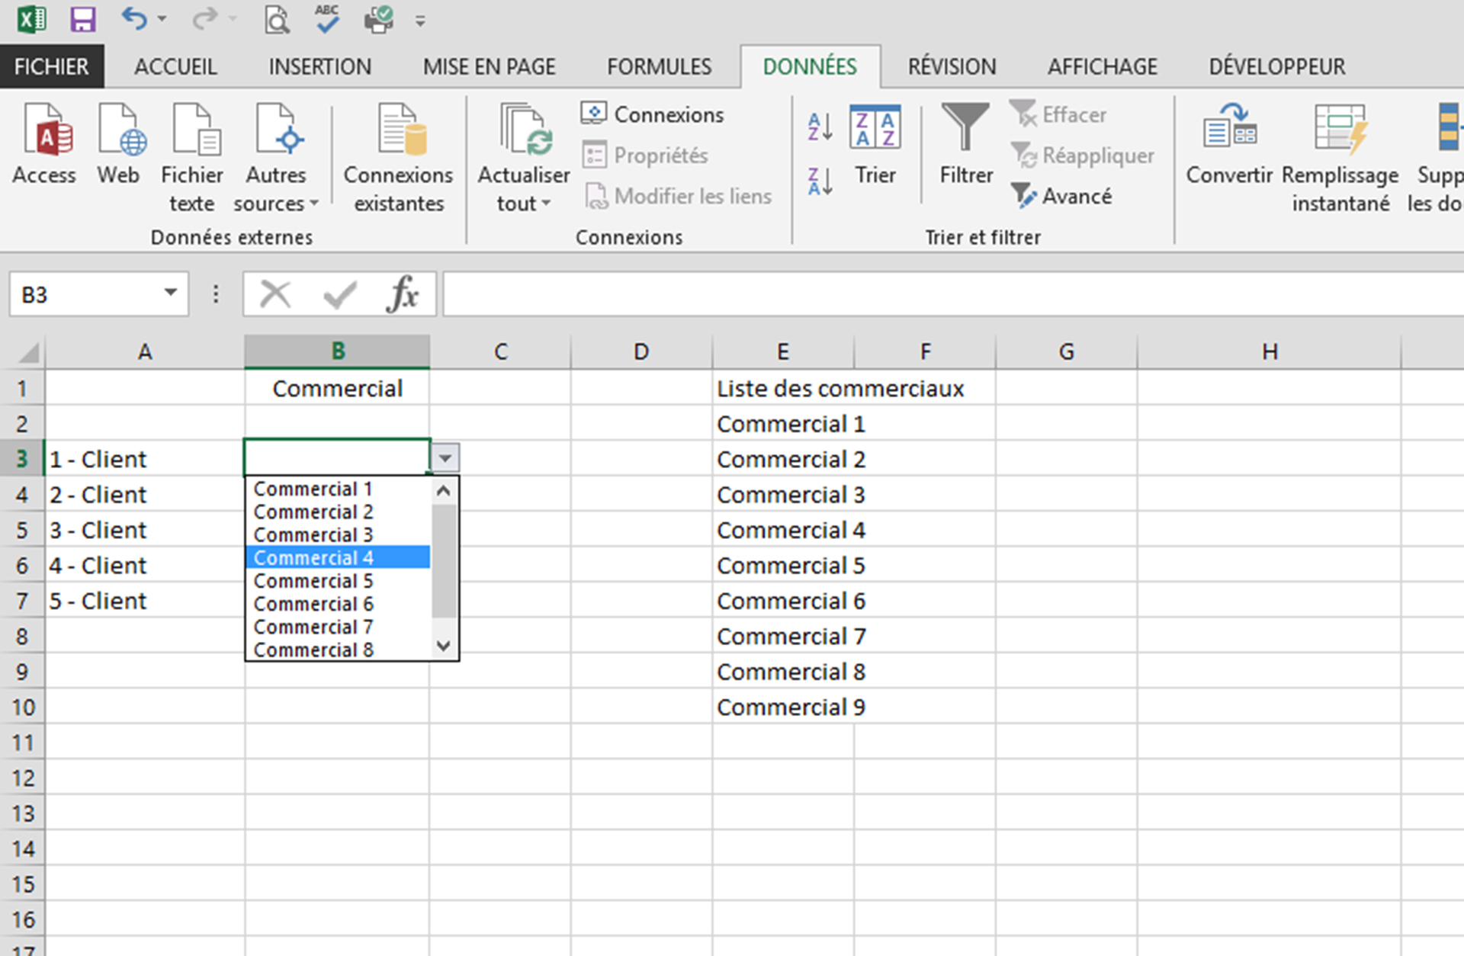Open the MISE EN PAGE tab

click(490, 66)
